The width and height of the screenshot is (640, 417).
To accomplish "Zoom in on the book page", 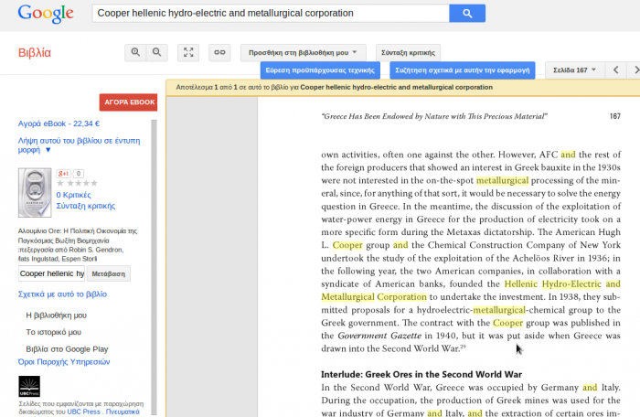I will click(x=135, y=52).
